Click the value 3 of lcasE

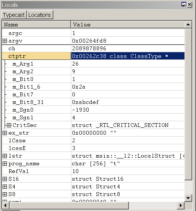[x=74, y=148]
